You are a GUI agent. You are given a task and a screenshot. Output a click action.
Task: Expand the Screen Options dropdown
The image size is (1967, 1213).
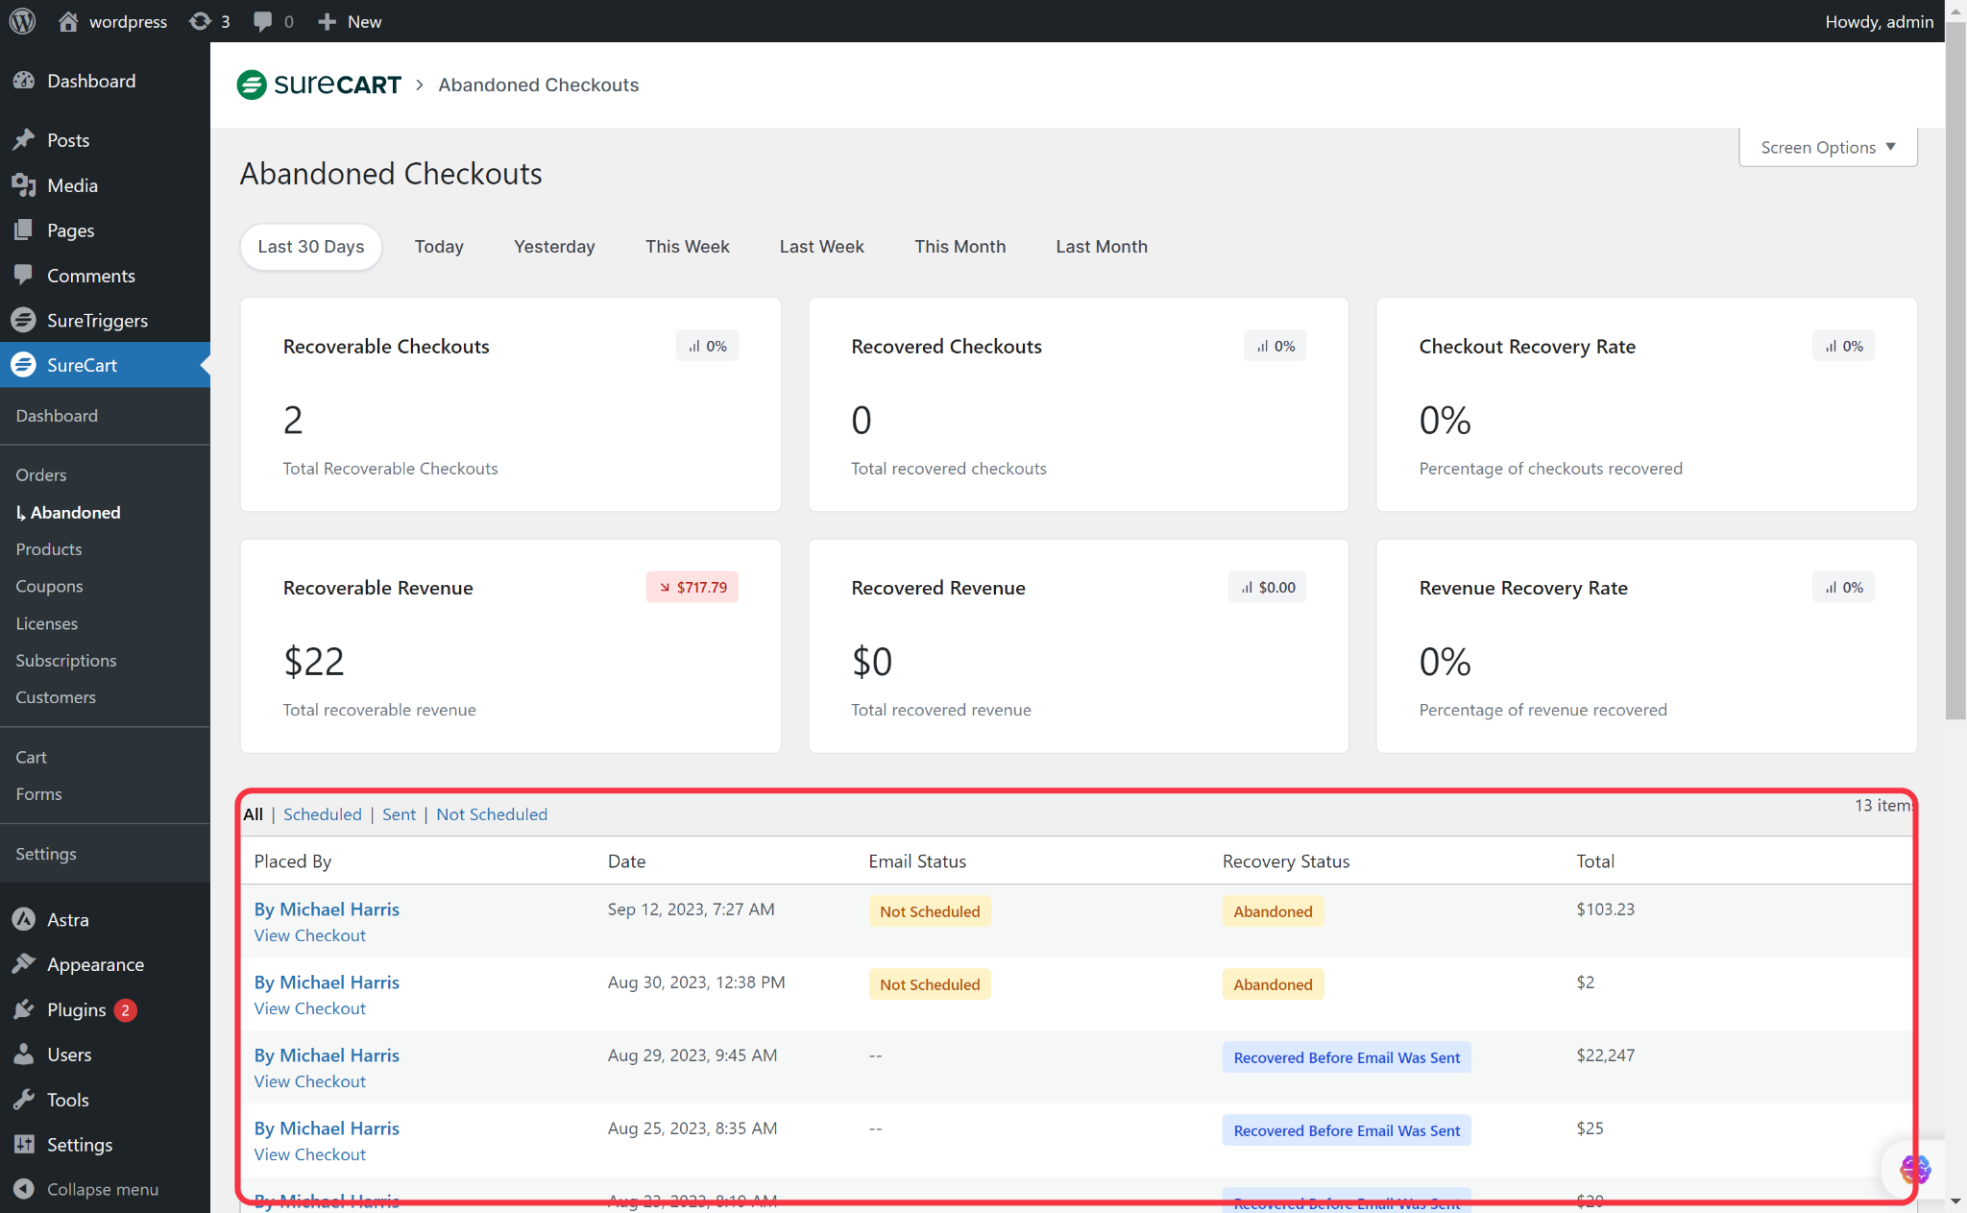click(1827, 147)
